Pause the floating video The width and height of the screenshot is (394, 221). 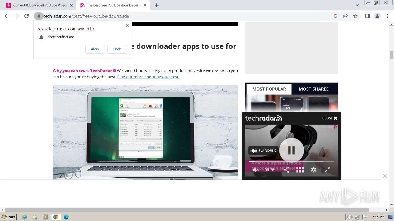pos(291,150)
